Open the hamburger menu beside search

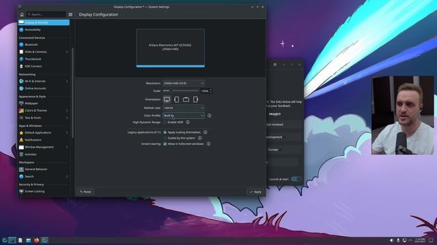click(70, 14)
